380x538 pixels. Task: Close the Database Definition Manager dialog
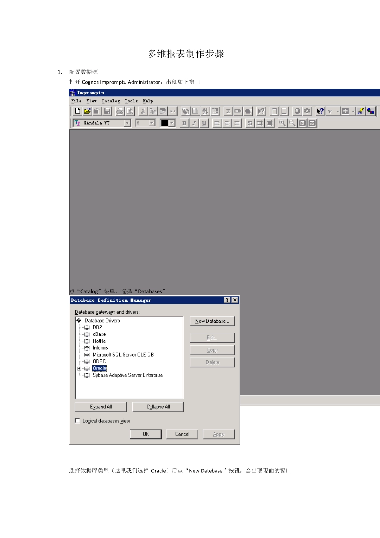tap(235, 300)
